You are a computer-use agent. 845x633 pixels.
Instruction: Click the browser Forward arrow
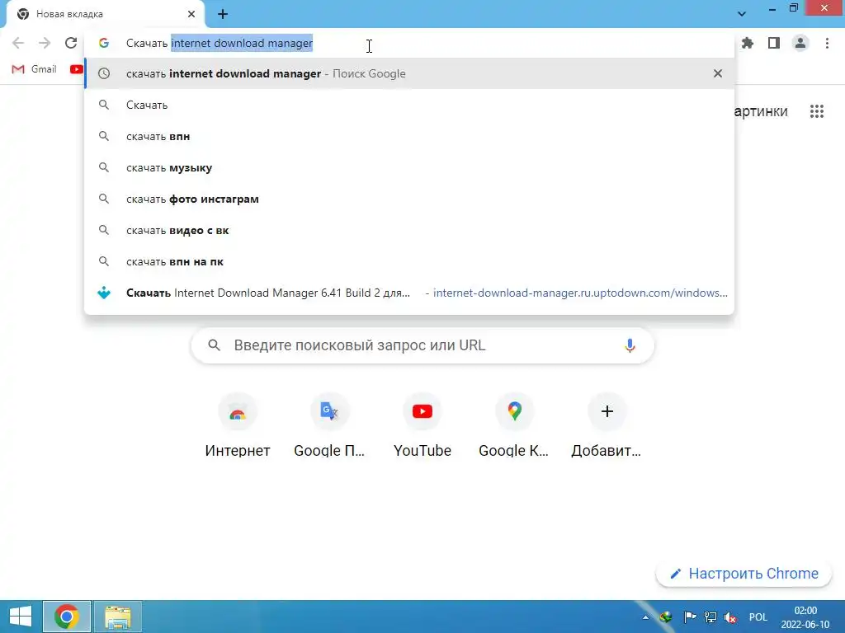point(45,43)
